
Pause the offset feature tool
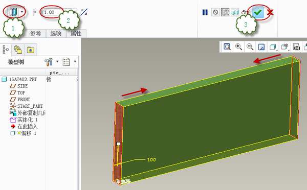[x=205, y=12]
